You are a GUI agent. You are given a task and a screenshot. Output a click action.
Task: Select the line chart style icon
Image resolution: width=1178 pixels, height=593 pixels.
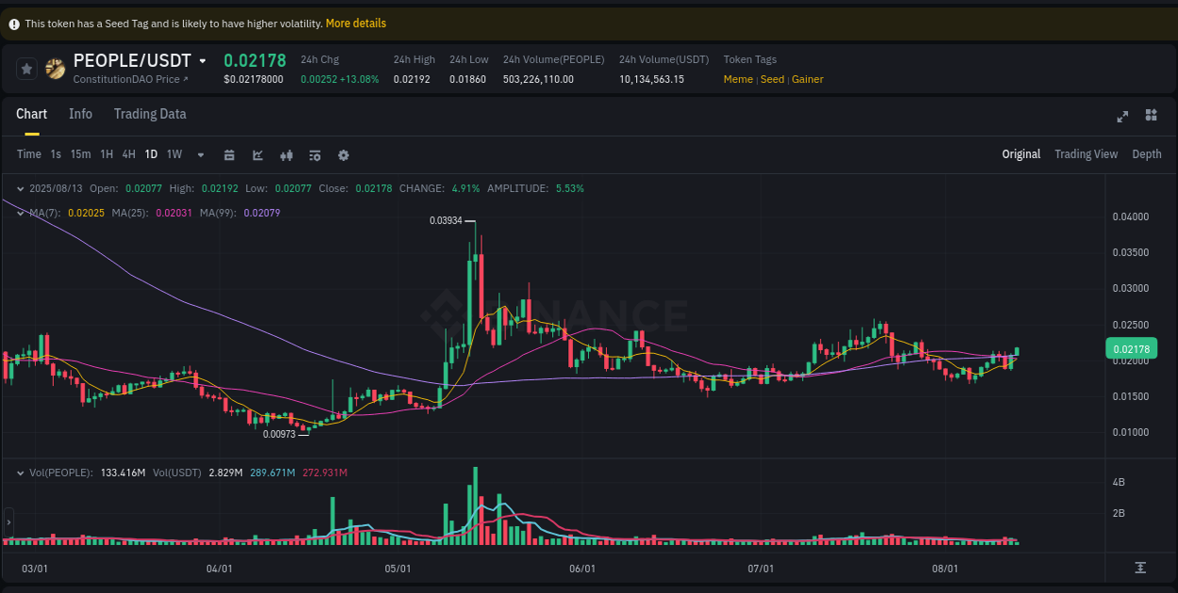tap(257, 153)
